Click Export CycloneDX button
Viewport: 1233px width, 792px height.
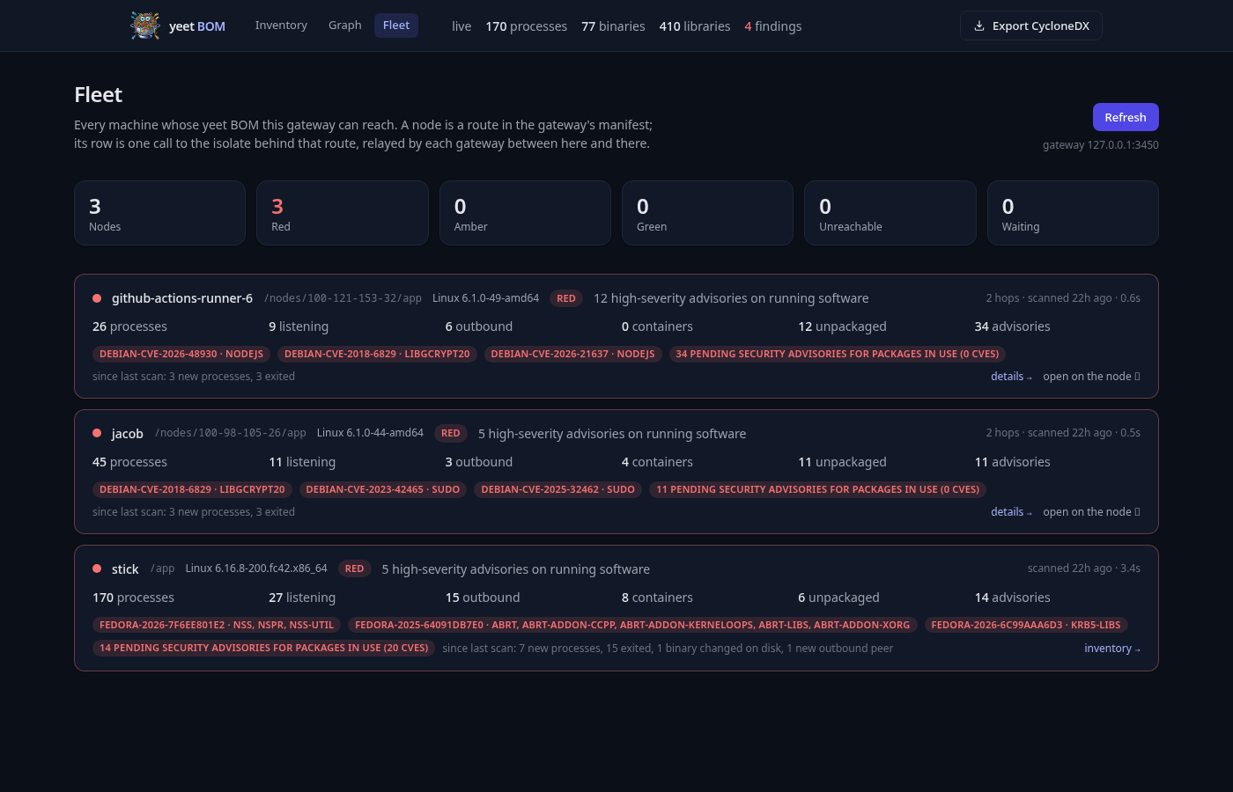tap(1031, 26)
